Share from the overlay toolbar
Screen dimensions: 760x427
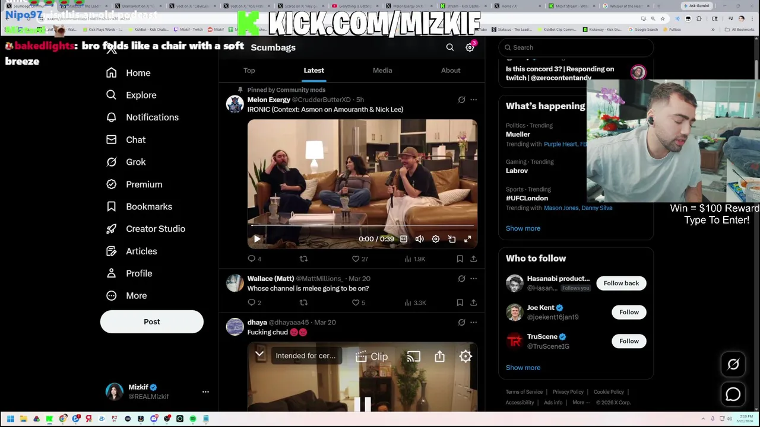click(439, 356)
